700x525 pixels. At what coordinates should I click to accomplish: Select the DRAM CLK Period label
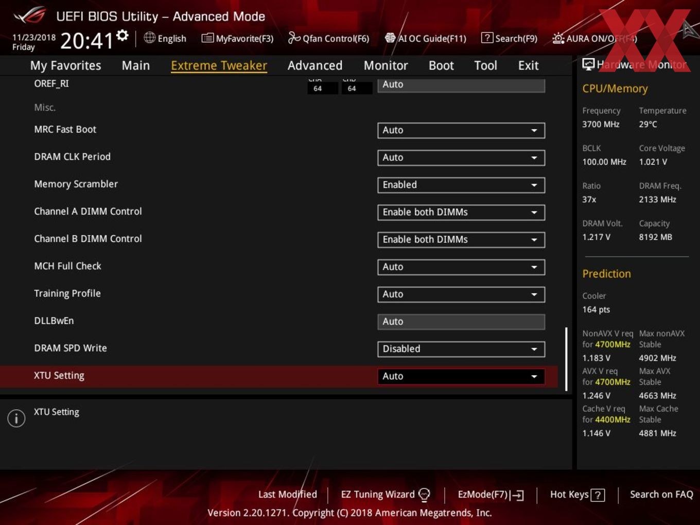point(72,156)
